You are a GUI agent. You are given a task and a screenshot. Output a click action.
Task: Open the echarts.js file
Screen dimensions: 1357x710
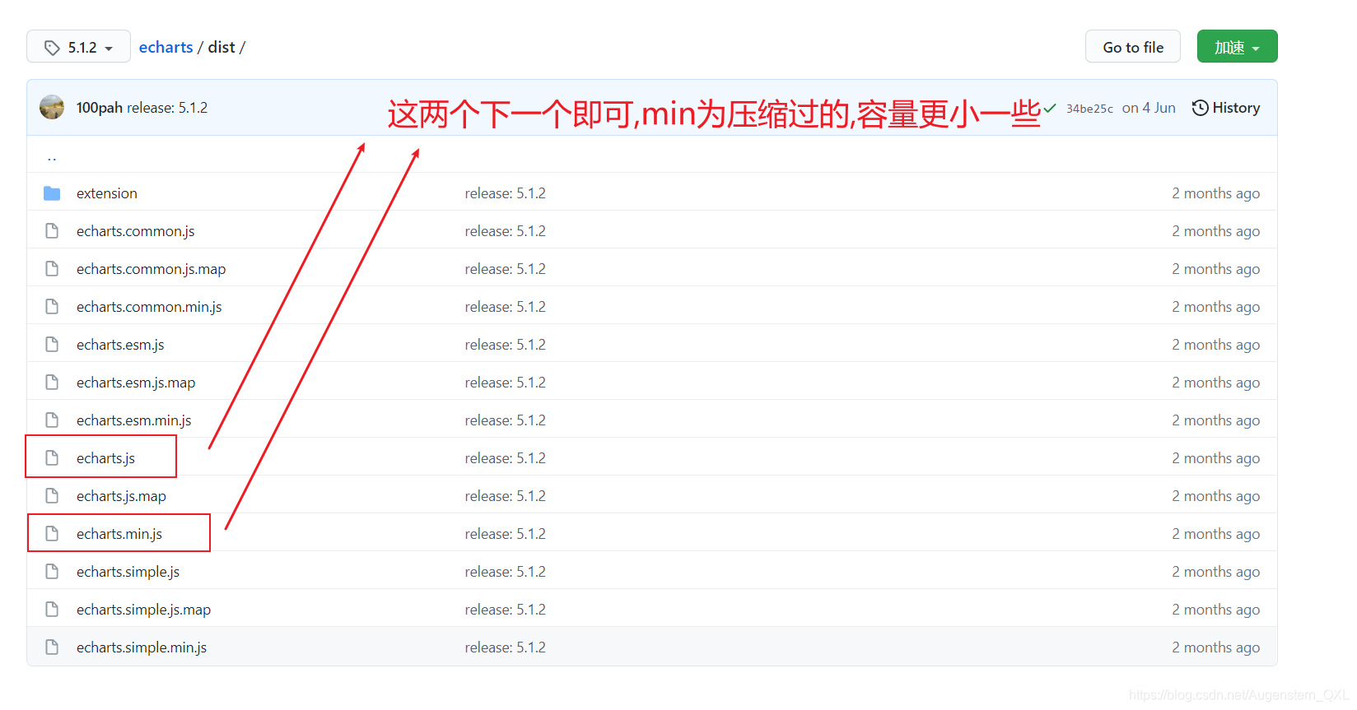105,458
